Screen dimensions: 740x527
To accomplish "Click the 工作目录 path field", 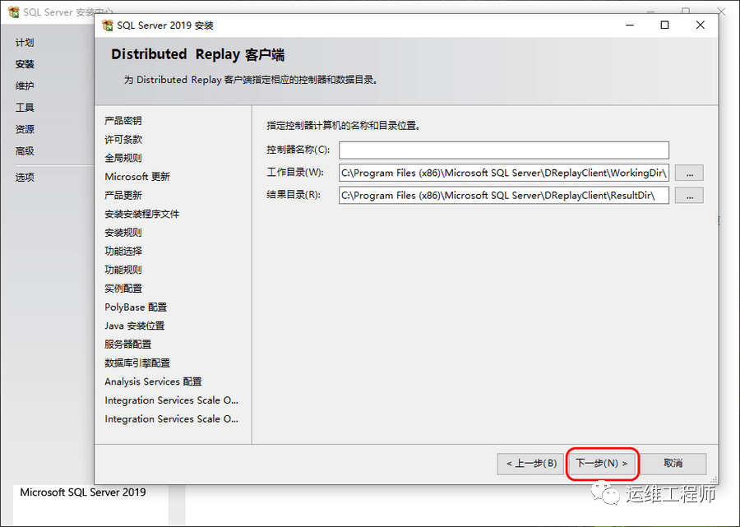I will [503, 173].
